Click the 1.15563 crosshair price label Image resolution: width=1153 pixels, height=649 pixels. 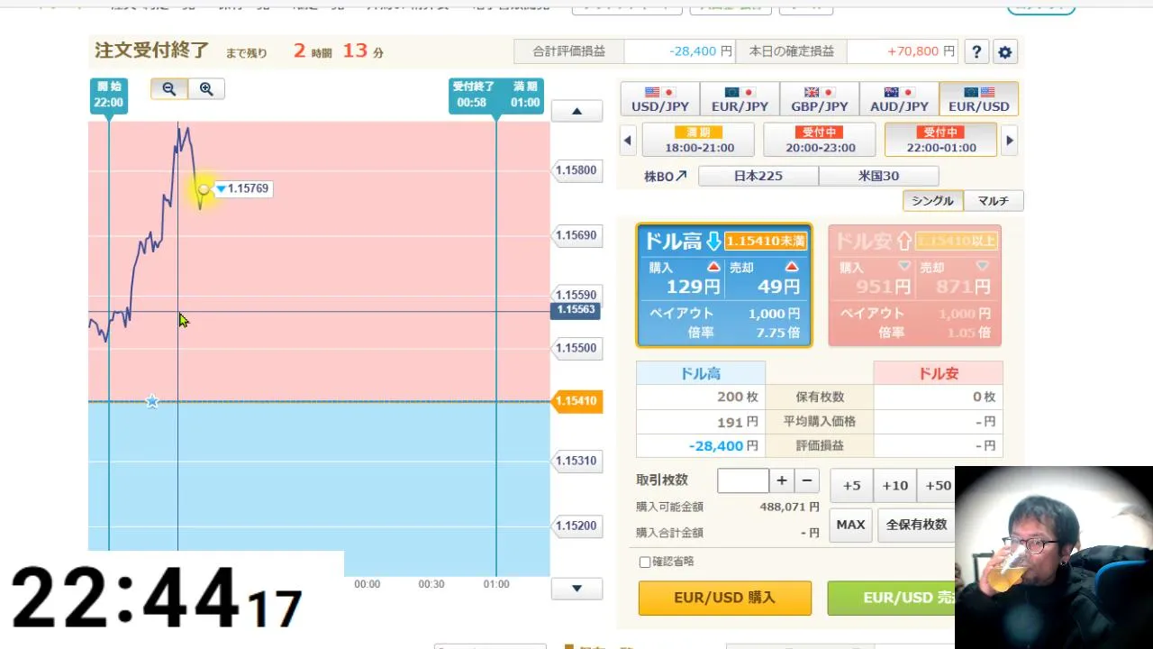pyautogui.click(x=576, y=309)
